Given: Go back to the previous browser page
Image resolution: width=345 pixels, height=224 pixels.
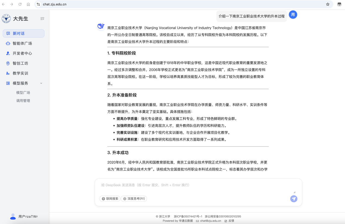Looking at the screenshot, I should pyautogui.click(x=4, y=4).
